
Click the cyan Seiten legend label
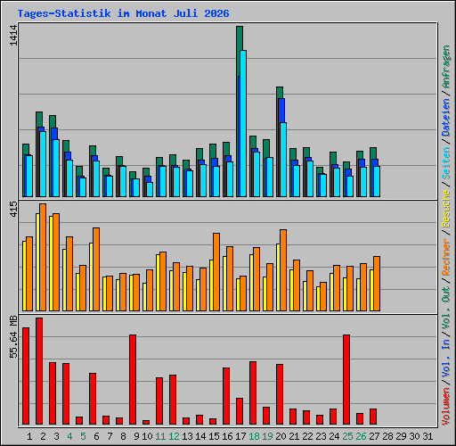coord(446,163)
